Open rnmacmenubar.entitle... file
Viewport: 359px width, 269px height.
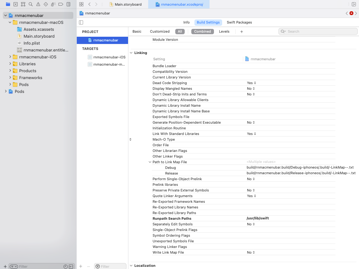(x=43, y=50)
